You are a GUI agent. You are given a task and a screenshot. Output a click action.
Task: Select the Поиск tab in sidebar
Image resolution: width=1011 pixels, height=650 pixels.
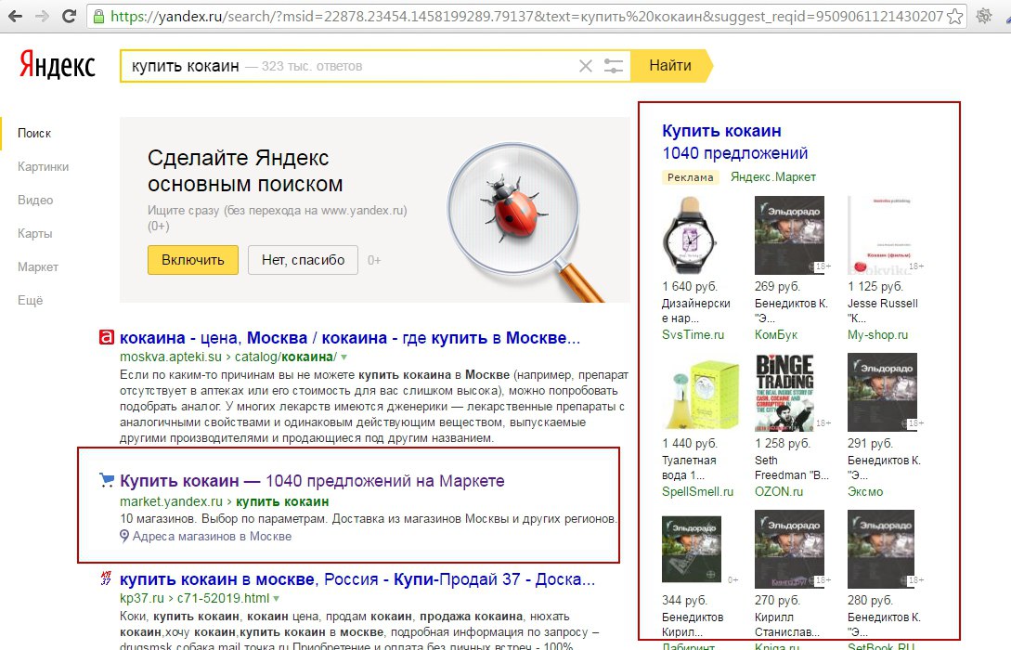34,134
